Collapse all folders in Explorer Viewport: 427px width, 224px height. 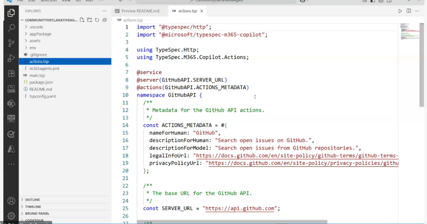click(x=105, y=20)
